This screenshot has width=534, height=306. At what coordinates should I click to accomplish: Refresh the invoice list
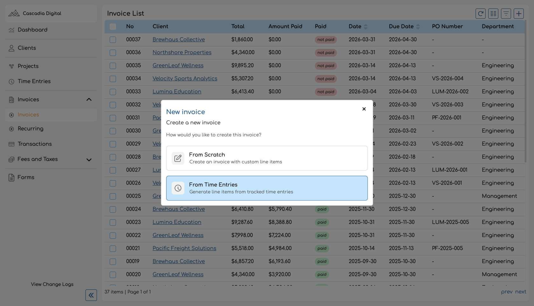pos(481,13)
